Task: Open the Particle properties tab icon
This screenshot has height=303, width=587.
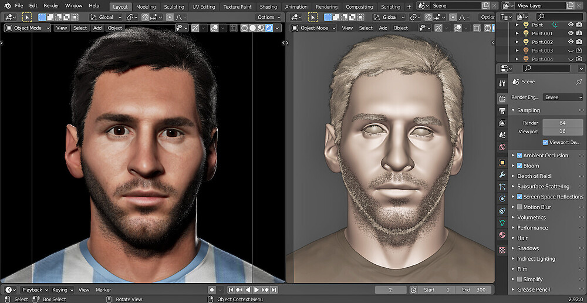Action: [x=502, y=187]
